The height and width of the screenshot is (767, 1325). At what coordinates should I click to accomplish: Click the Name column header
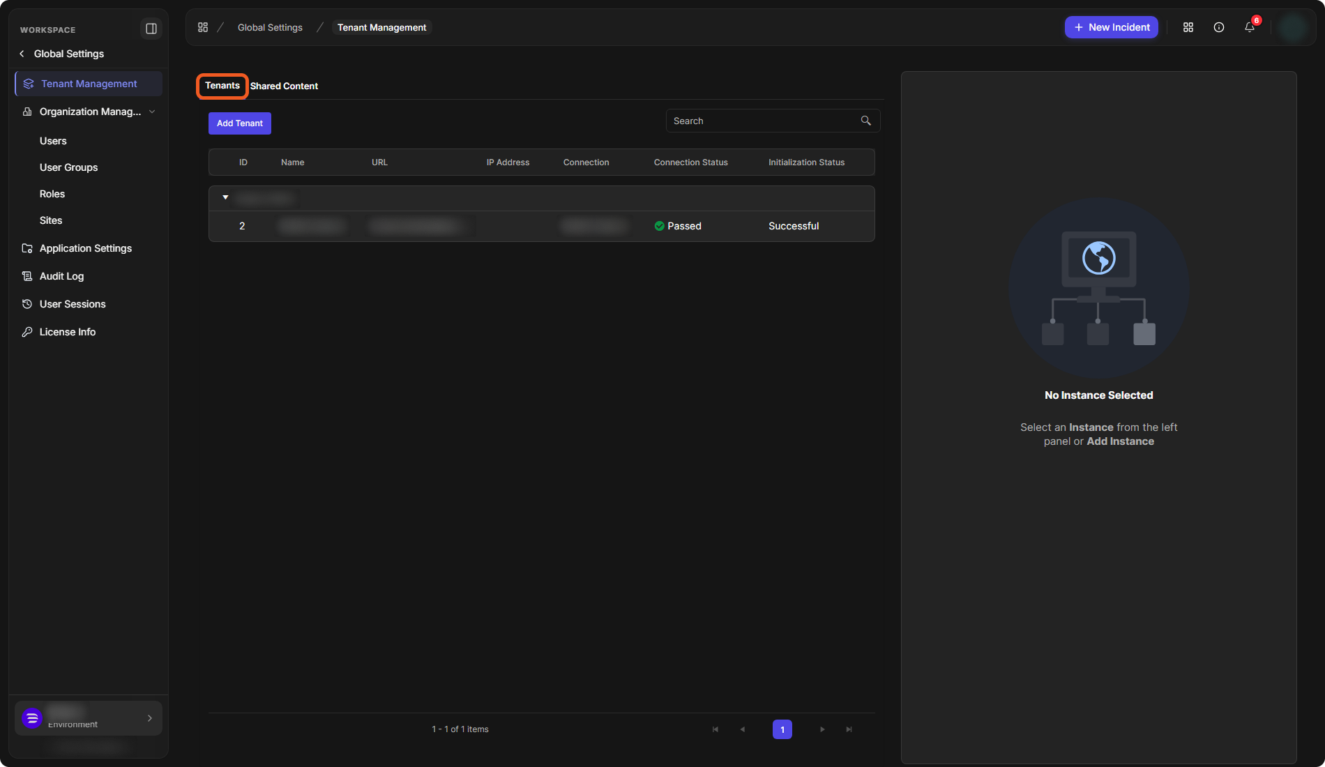pyautogui.click(x=293, y=162)
